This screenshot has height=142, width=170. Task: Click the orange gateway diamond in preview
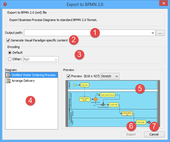[x=96, y=99]
